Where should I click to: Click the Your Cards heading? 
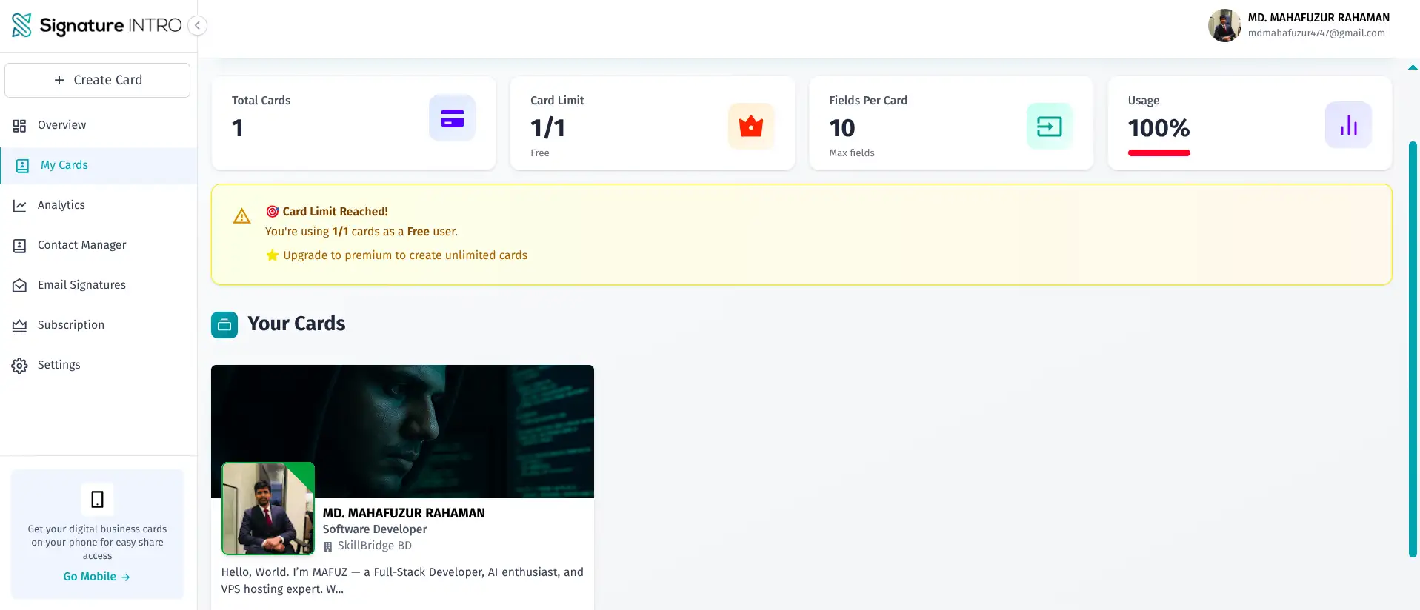pos(296,324)
